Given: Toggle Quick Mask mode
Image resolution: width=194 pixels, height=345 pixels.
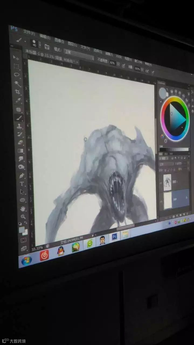Looking at the screenshot, I should (x=24, y=240).
